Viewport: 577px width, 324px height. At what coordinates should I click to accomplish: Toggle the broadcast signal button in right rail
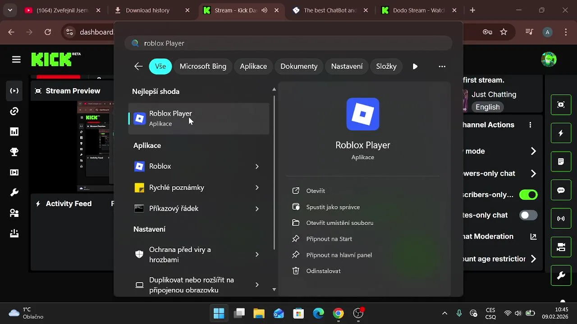[x=561, y=219]
